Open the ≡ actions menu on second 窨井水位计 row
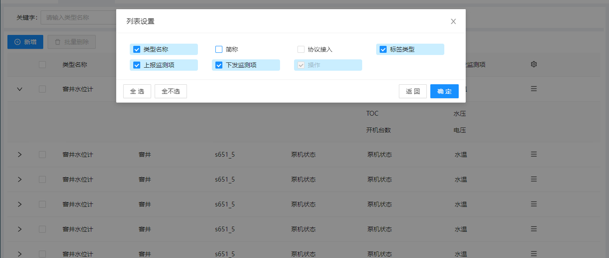The width and height of the screenshot is (609, 258). pyautogui.click(x=533, y=154)
